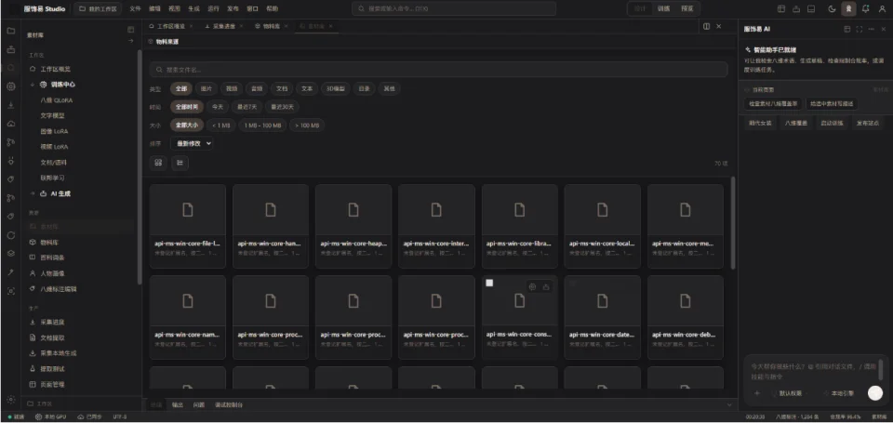The image size is (893, 423).
Task: Click the file list vertical scrollbar
Action: tap(732, 222)
